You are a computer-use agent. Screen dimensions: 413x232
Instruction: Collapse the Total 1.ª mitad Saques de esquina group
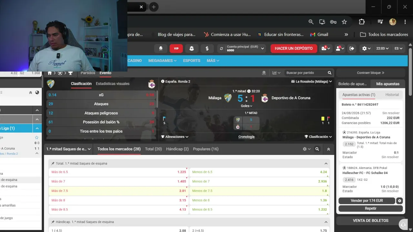[x=326, y=163]
